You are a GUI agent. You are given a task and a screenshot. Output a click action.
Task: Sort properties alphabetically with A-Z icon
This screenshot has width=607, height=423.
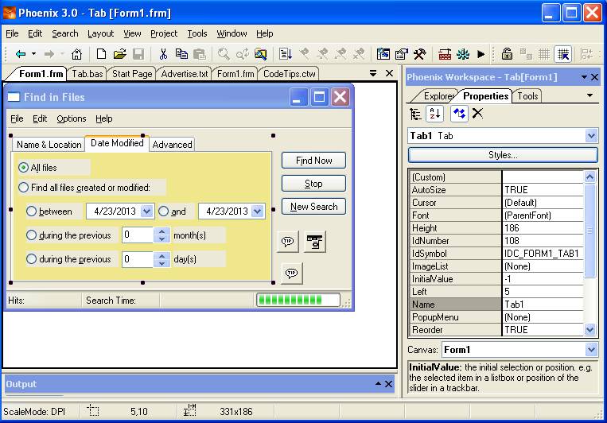click(434, 114)
